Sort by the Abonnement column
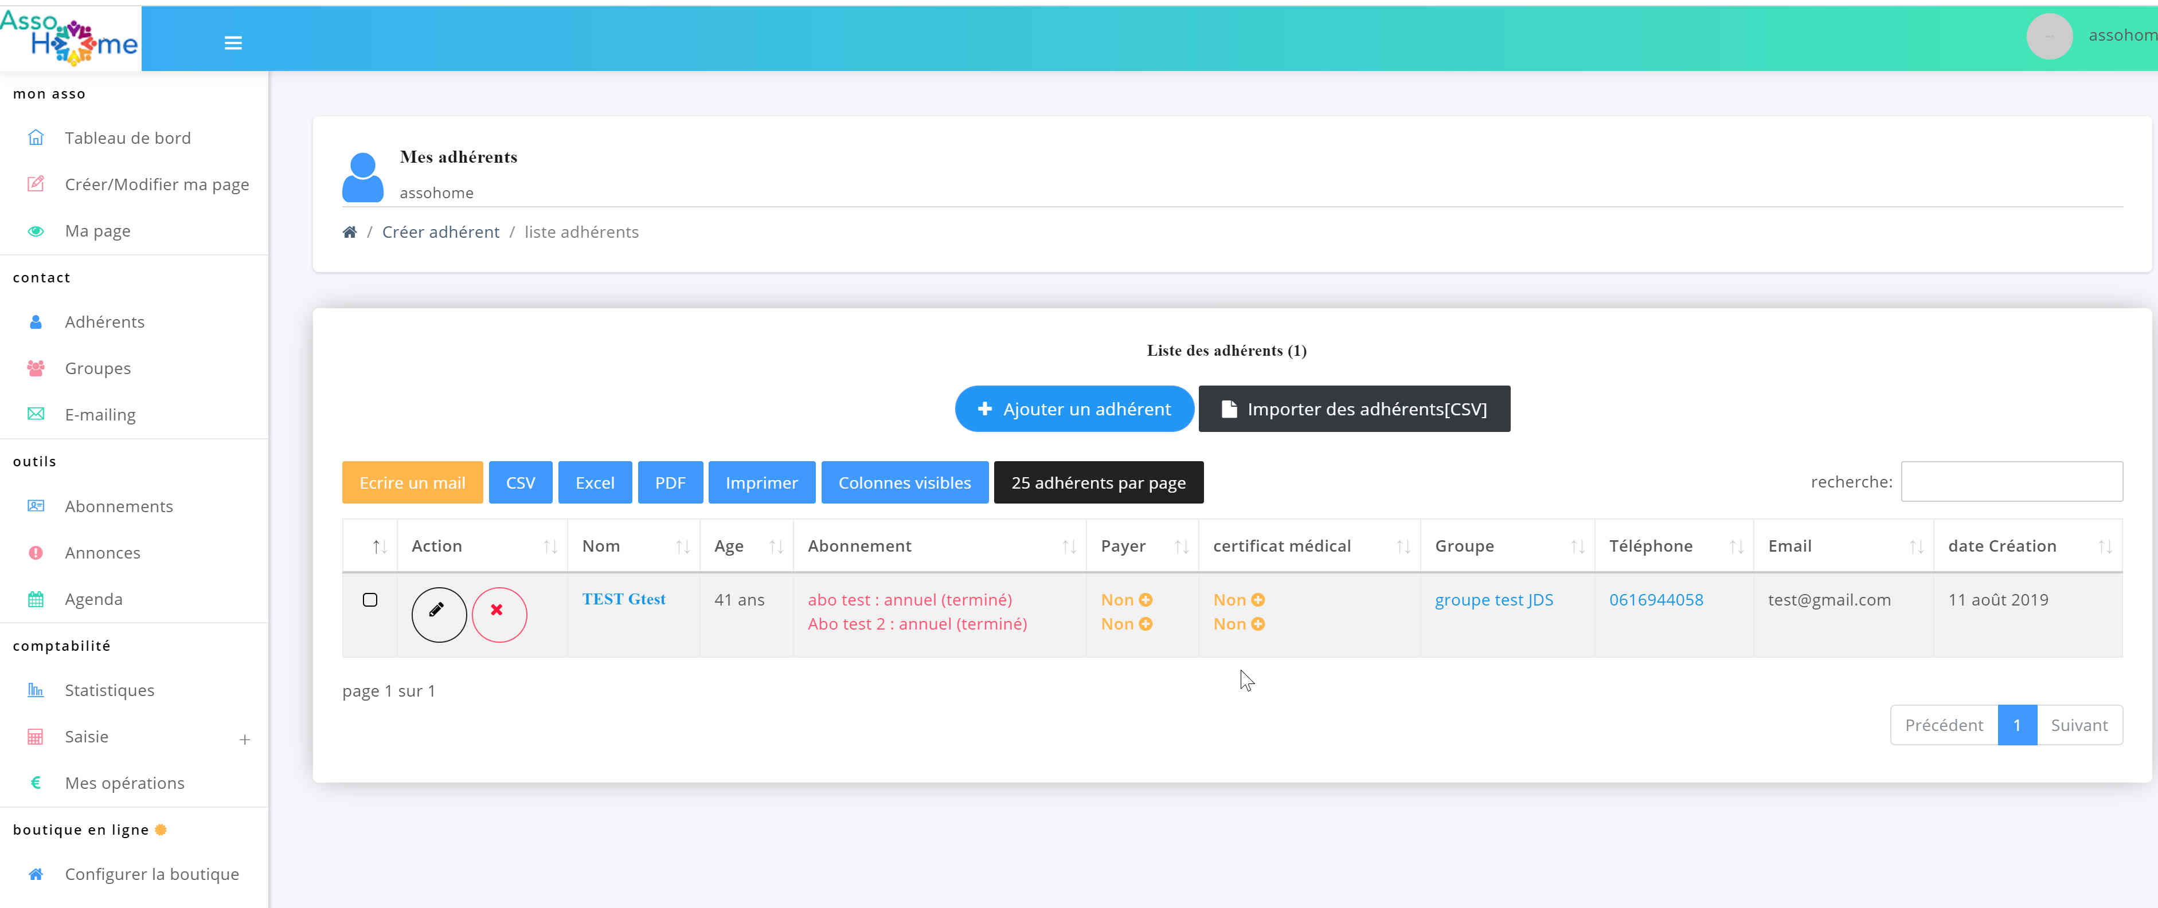This screenshot has width=2158, height=908. pyautogui.click(x=939, y=547)
